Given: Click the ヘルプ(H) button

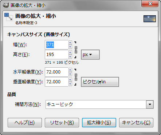Looking at the screenshot, I should click(25, 123).
